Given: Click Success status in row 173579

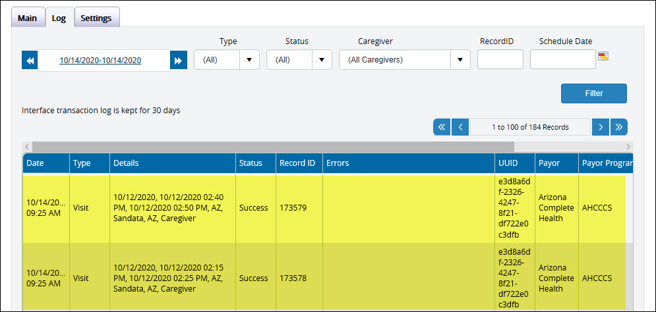Looking at the screenshot, I should (254, 208).
